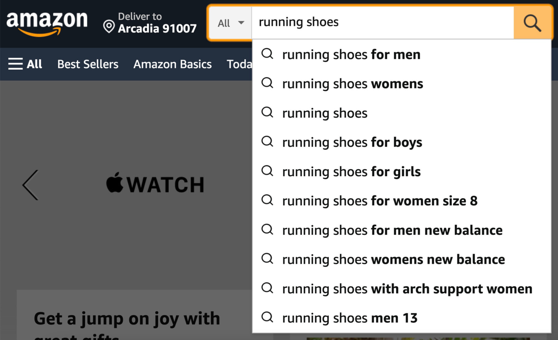558x340 pixels.
Task: Select suggestion running shoes for men
Action: pyautogui.click(x=402, y=54)
